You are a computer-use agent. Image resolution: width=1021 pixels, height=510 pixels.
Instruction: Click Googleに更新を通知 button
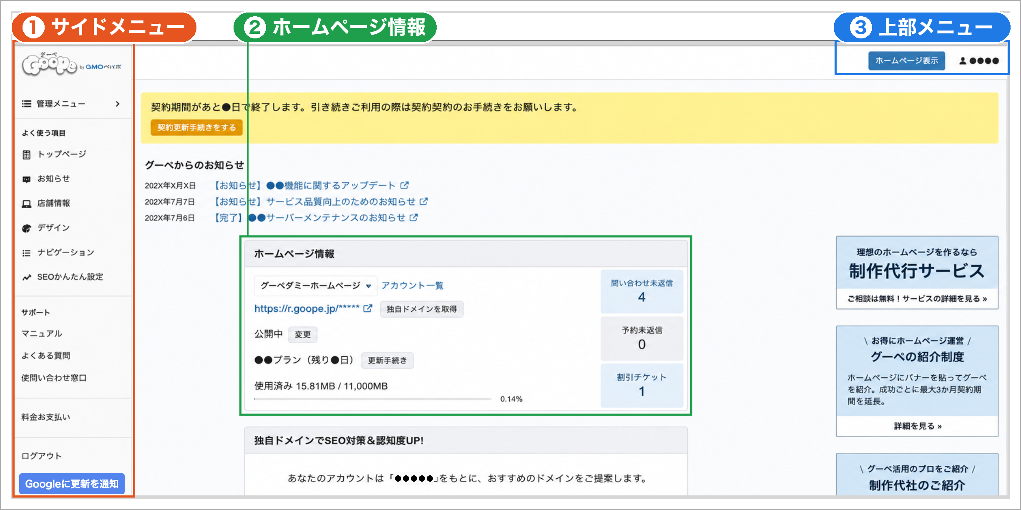[x=72, y=484]
